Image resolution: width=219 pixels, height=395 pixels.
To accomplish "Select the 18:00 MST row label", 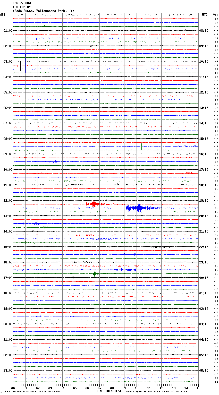I will coord(8,293).
